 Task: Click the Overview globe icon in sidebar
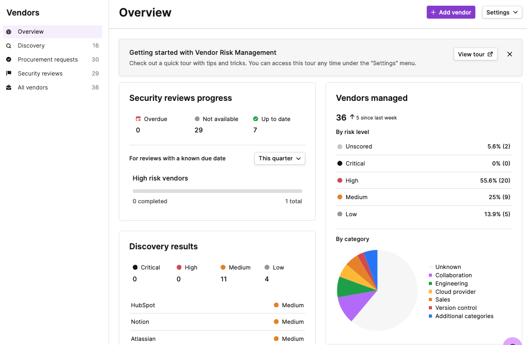(9, 32)
